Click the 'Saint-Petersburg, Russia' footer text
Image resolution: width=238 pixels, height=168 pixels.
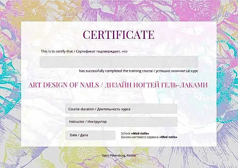coord(119,155)
